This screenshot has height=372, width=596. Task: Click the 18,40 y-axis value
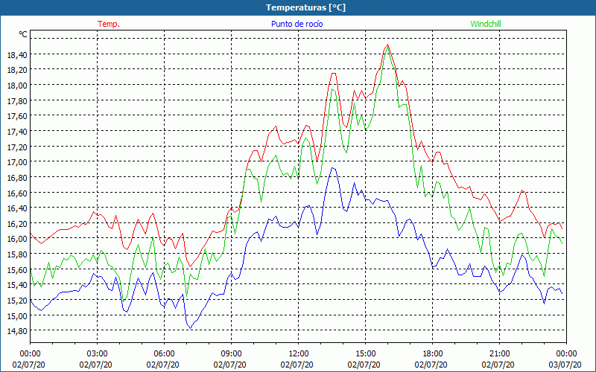[17, 55]
